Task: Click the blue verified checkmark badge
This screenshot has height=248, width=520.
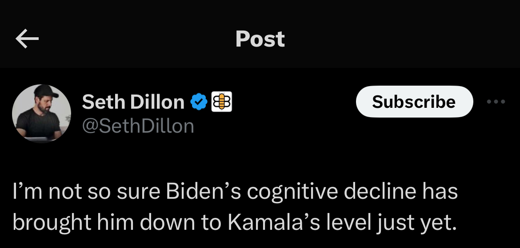Action: point(199,102)
